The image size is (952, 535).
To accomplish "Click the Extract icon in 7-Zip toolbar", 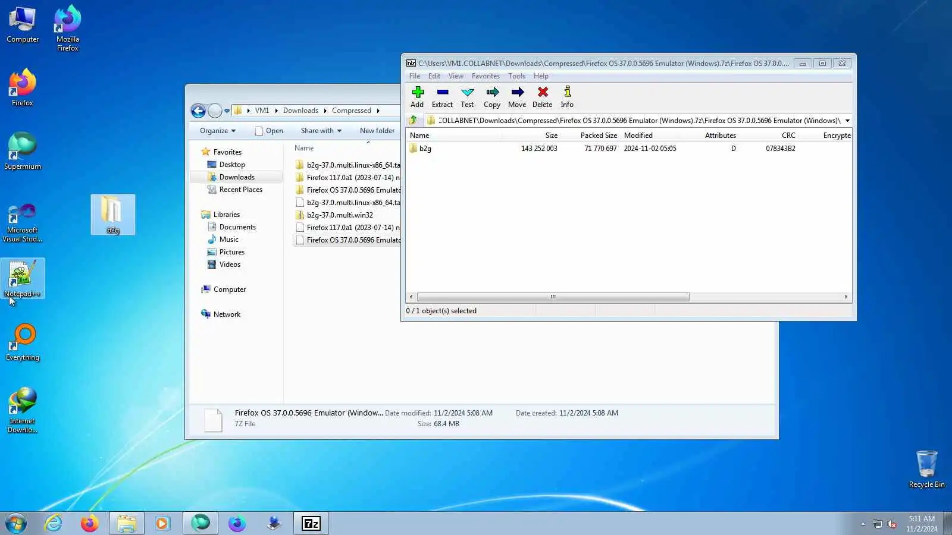I will pos(442,97).
